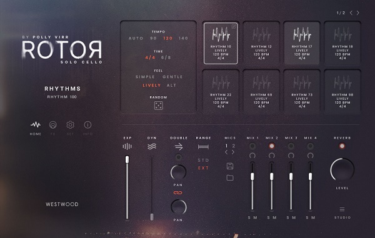This screenshot has width=375, height=238.
Task: Open the Studio reverb menu icon
Action: (342, 209)
